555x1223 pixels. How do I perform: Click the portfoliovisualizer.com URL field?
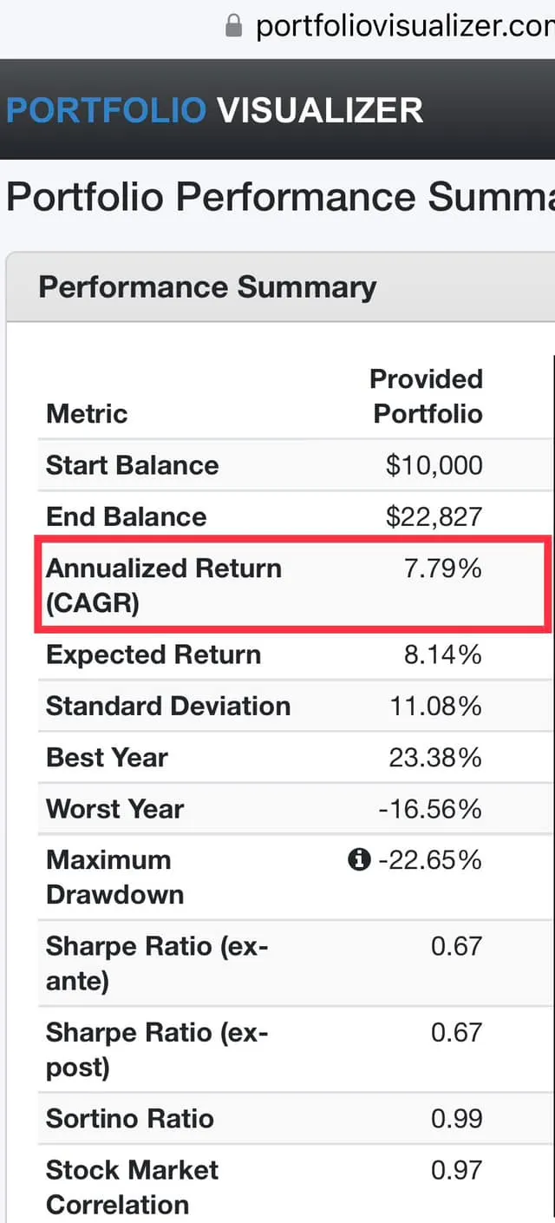coord(403,26)
